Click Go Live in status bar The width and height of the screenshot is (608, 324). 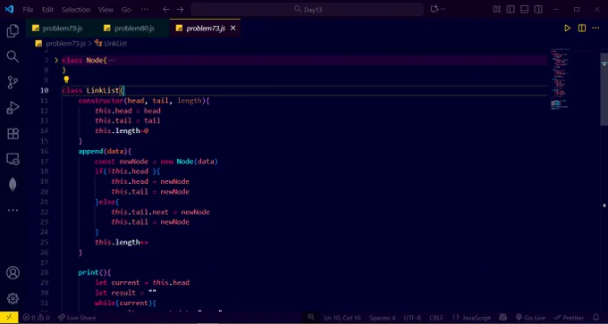[x=530, y=318]
